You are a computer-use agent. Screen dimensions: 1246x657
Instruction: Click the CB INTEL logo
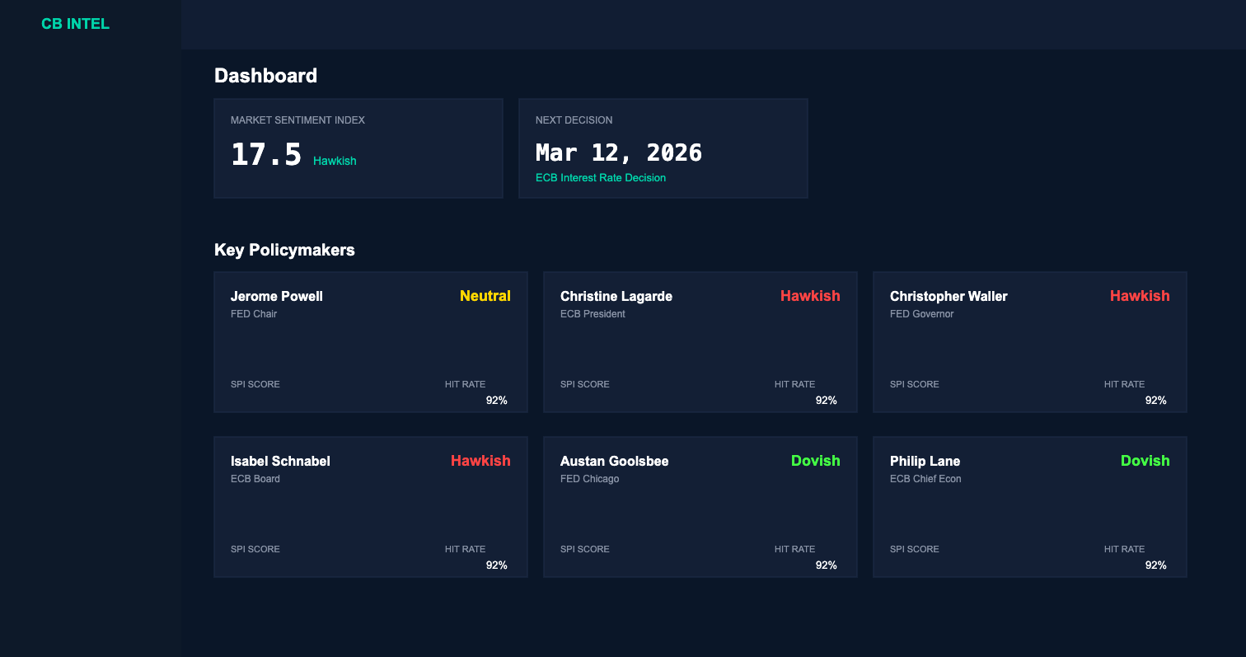[x=75, y=23]
